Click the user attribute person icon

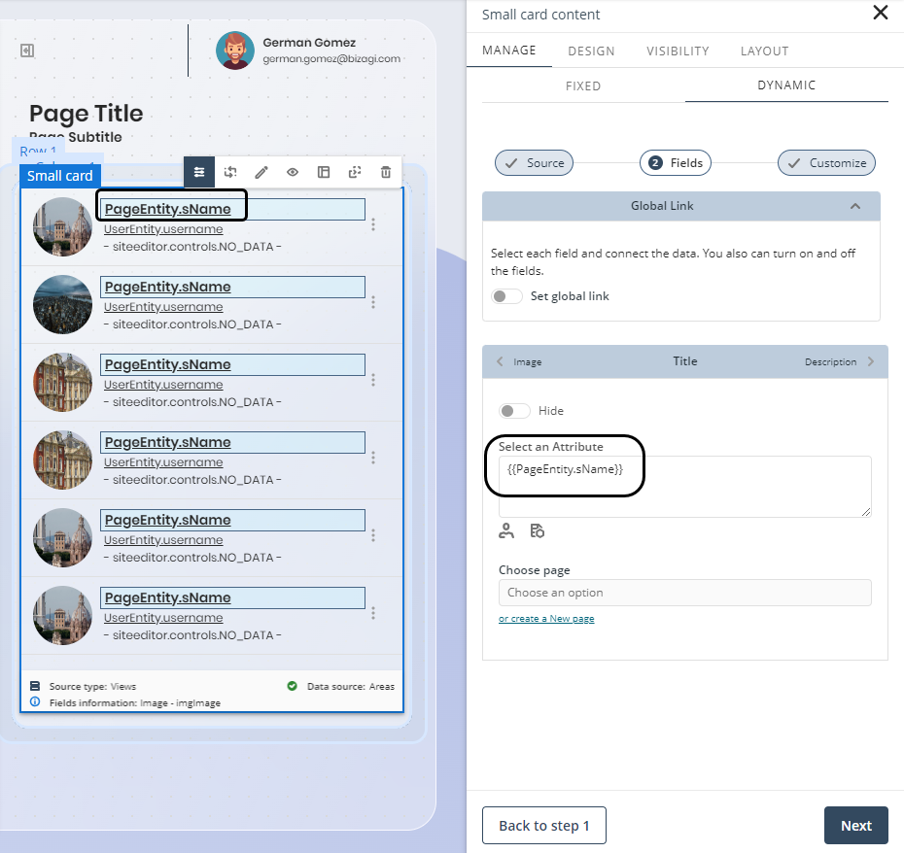click(x=506, y=530)
